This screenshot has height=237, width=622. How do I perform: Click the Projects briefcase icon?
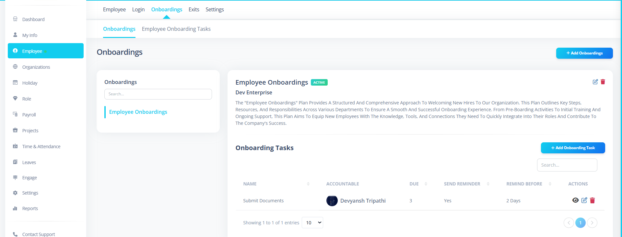[x=15, y=130]
